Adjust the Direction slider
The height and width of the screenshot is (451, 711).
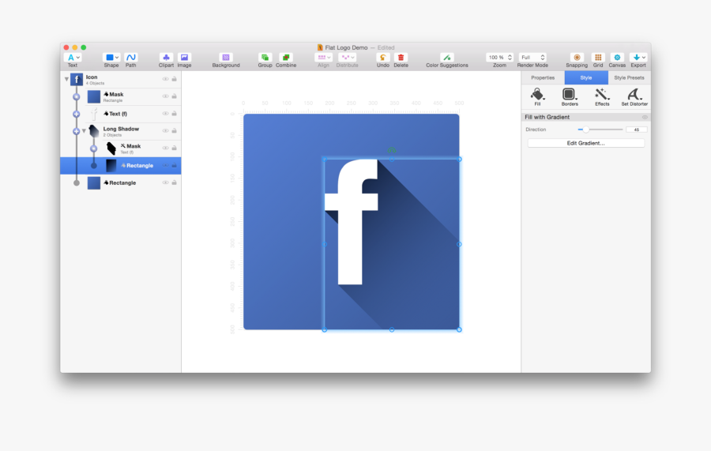click(586, 130)
